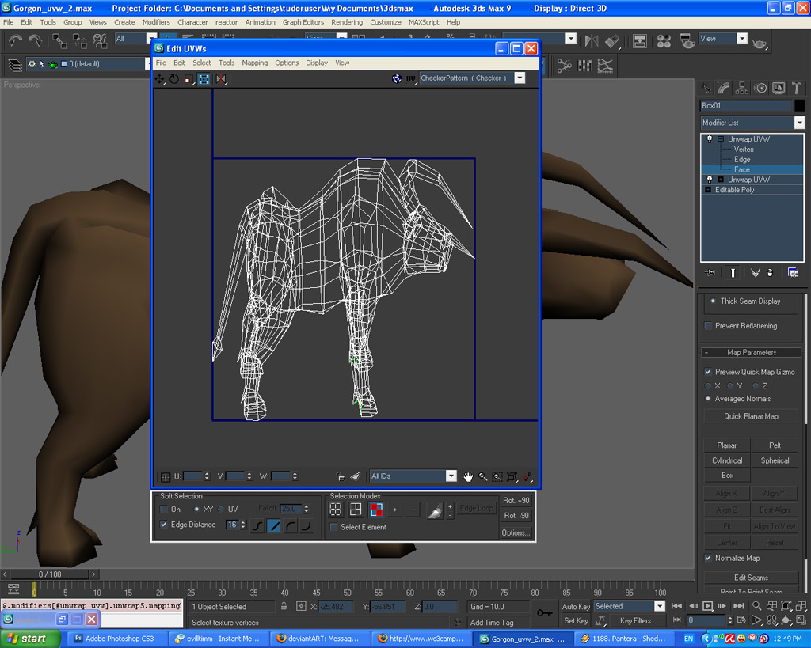The width and height of the screenshot is (811, 648).
Task: Open the Modifiers main menu
Action: pos(156,22)
